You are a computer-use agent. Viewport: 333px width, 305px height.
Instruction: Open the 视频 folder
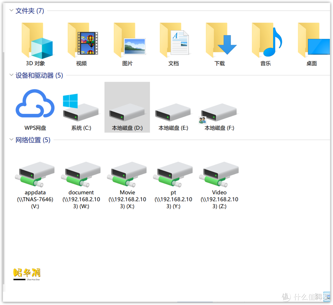pyautogui.click(x=81, y=42)
